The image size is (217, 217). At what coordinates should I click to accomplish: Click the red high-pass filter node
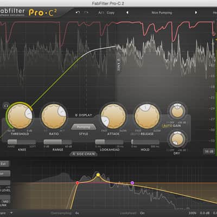coord(78,183)
